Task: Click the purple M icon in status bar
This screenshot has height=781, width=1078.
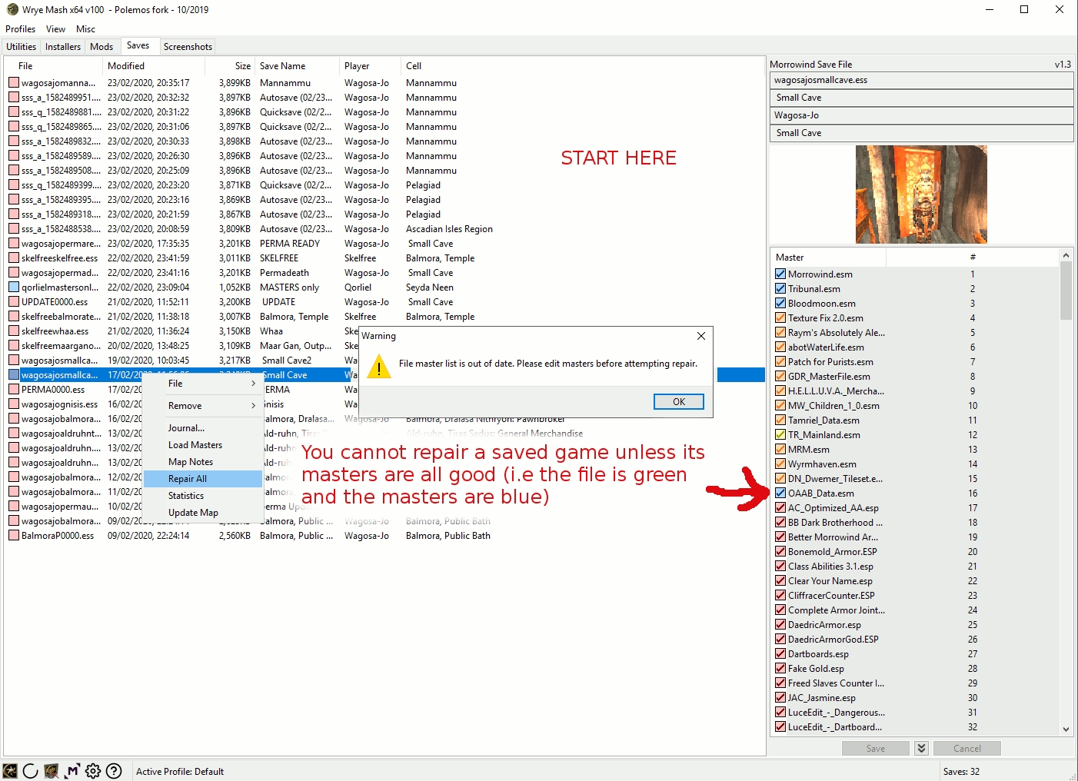Action: (x=72, y=771)
